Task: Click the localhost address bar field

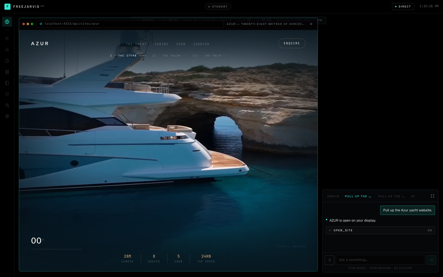Action: [130, 24]
